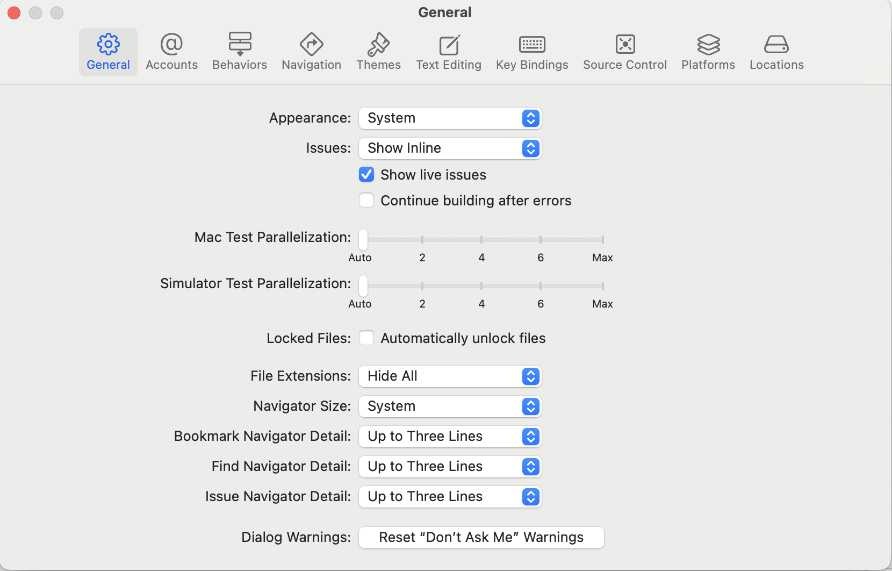Open the Navigator Size dropdown
The image size is (892, 571).
[450, 406]
